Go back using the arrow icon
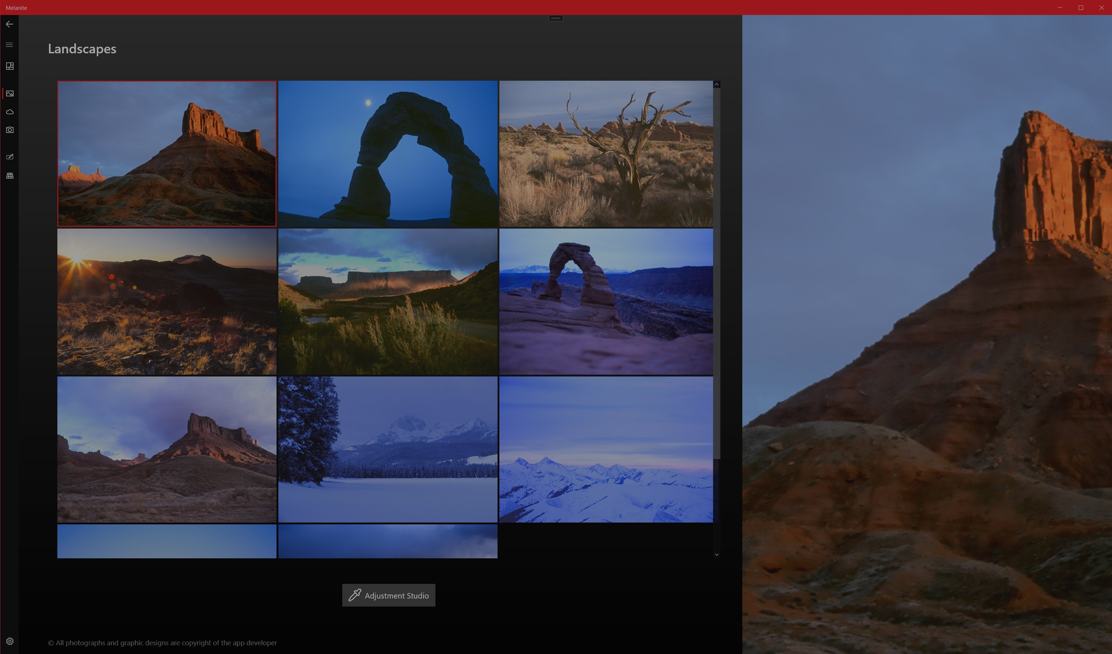Screen dimensions: 1112x654 click(x=9, y=24)
